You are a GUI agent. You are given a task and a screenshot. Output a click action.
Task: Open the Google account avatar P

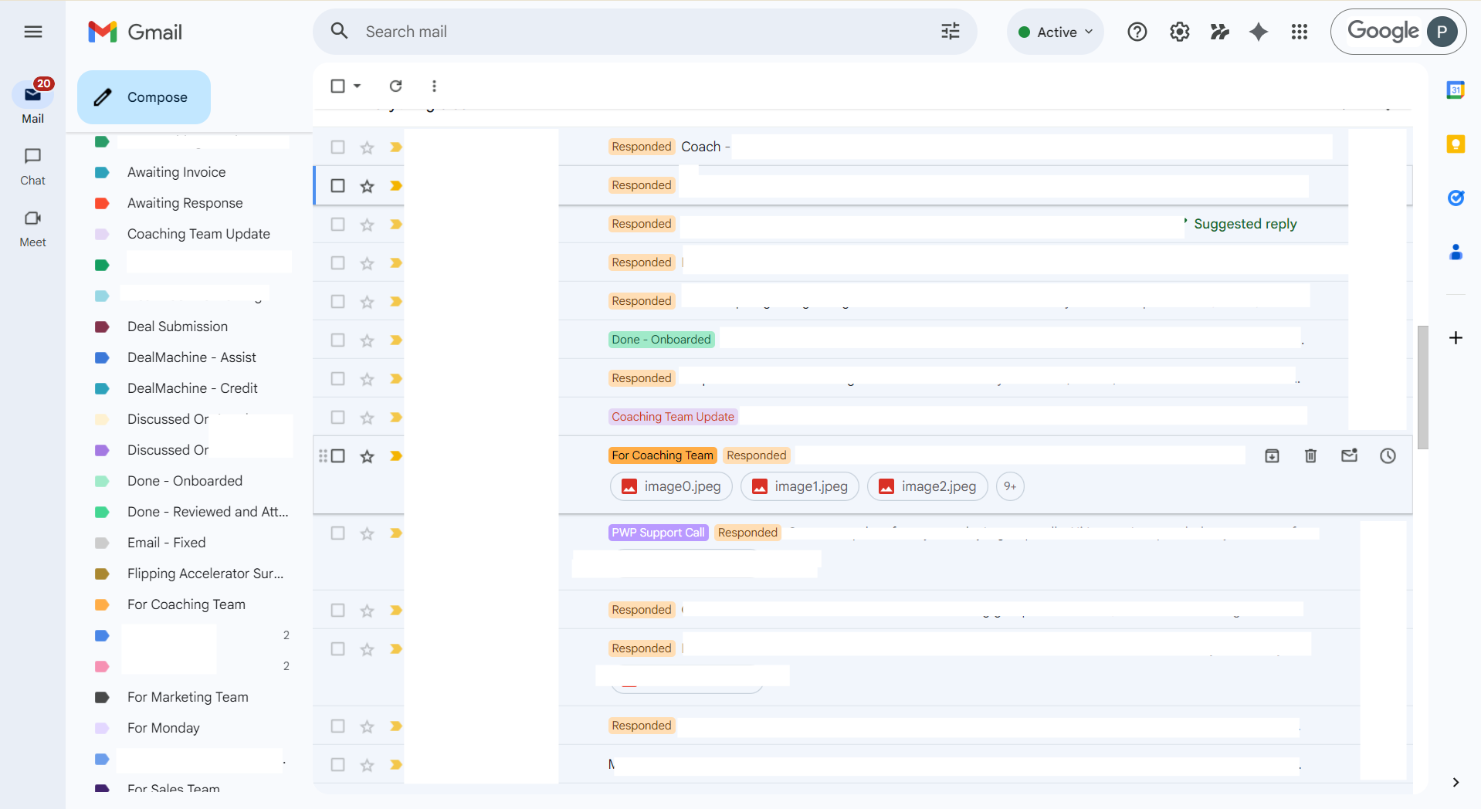[1442, 32]
